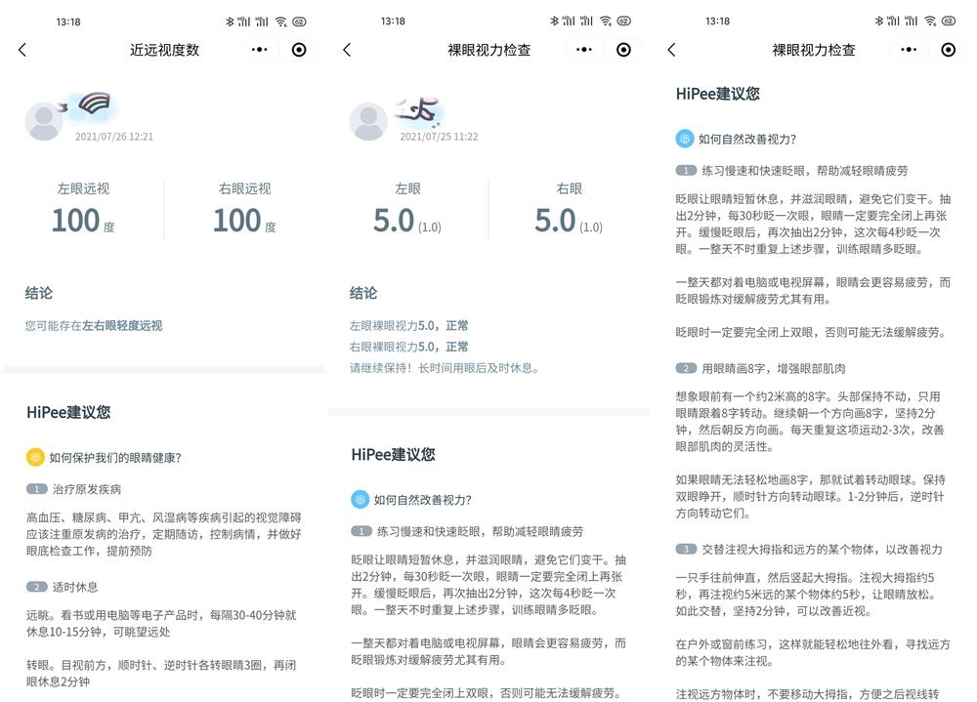Open the three-dot mini program menu
Screen dimensions: 977x702
pyautogui.click(x=259, y=49)
